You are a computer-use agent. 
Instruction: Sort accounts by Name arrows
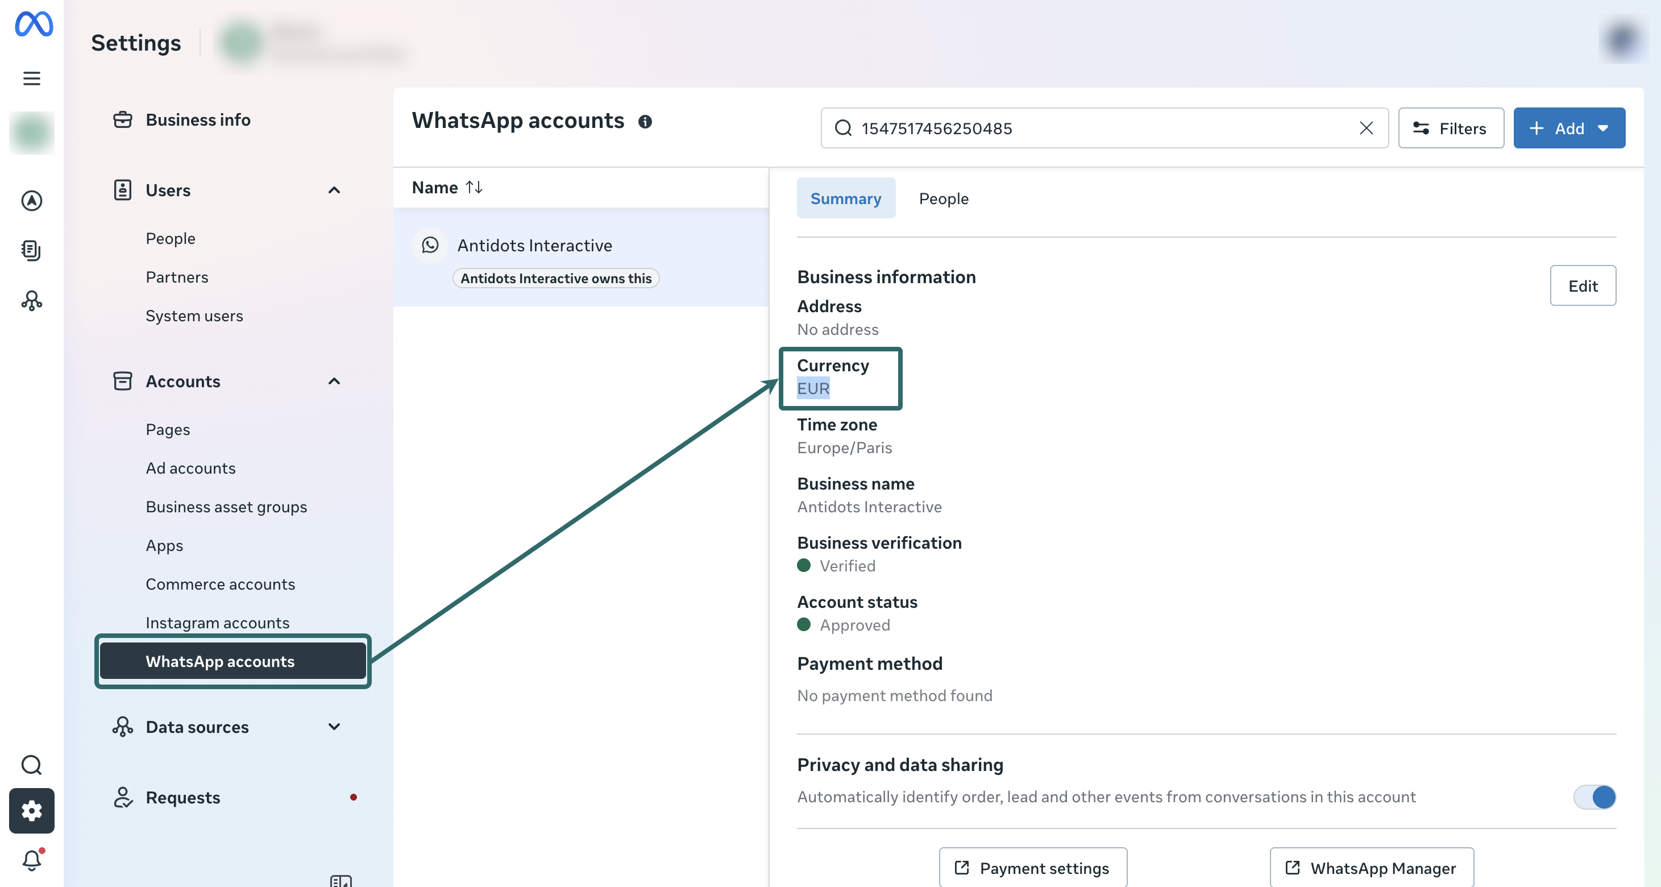pos(475,187)
